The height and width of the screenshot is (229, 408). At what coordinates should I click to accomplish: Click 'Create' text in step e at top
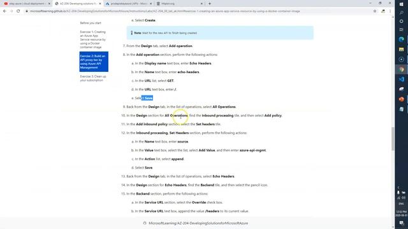150,20
